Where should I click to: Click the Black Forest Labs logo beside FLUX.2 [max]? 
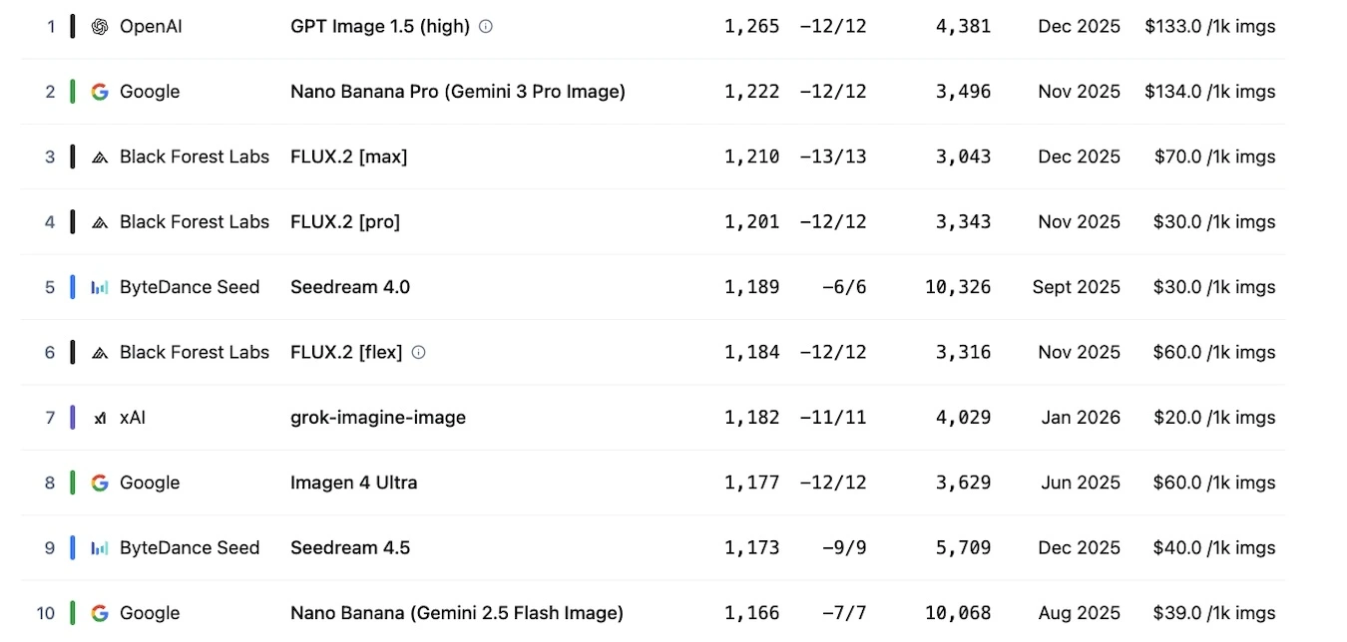99,158
